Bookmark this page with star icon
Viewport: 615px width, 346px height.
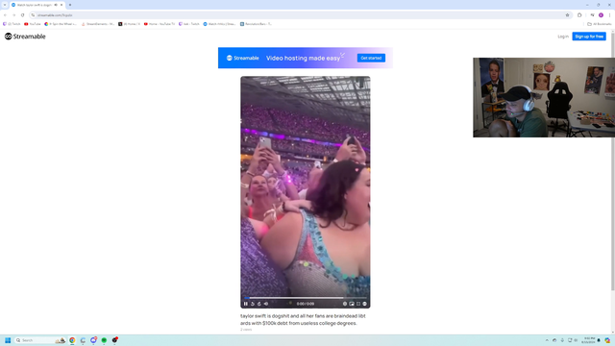coord(567,15)
